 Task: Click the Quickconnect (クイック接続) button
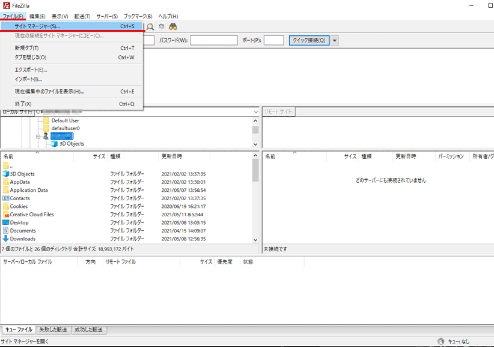(309, 40)
